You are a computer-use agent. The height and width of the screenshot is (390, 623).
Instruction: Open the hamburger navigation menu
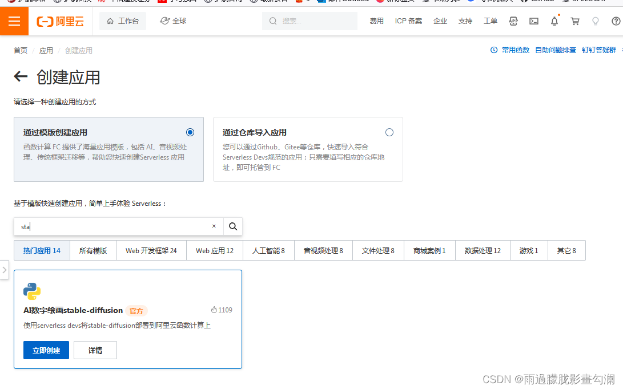[x=14, y=21]
